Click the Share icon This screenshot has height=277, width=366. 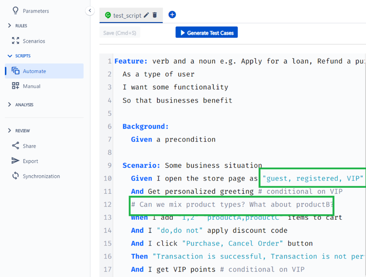click(16, 146)
